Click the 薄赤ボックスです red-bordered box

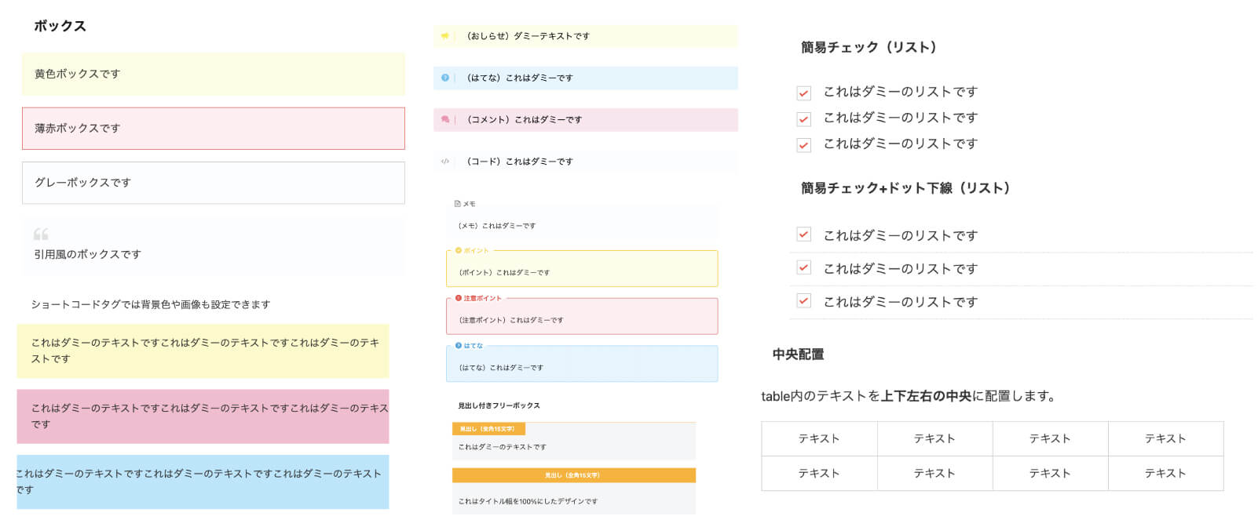point(213,129)
